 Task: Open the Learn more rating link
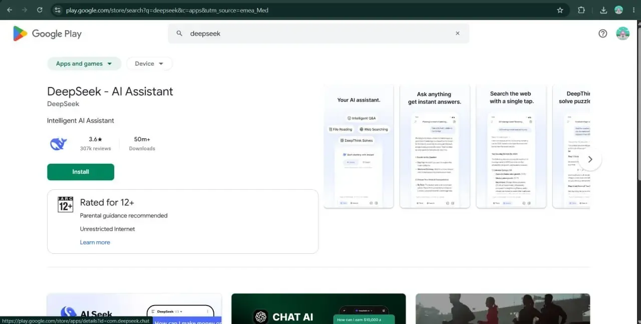[95, 242]
